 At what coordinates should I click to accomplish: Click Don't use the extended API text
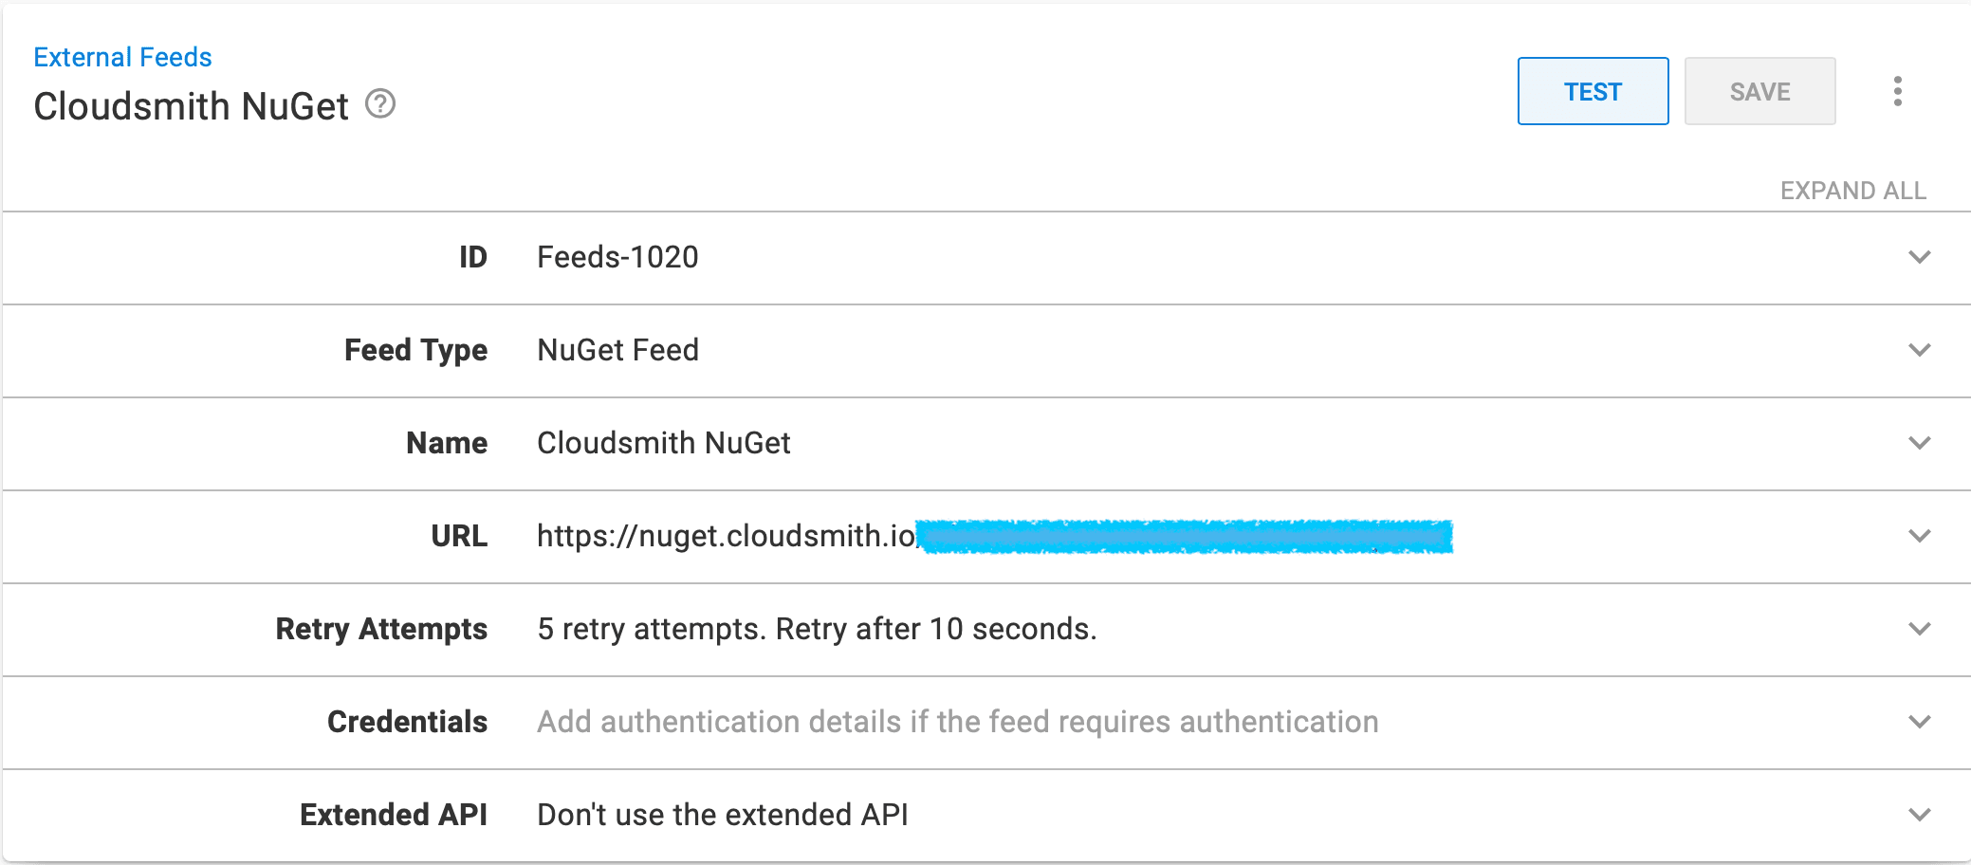coord(722,815)
